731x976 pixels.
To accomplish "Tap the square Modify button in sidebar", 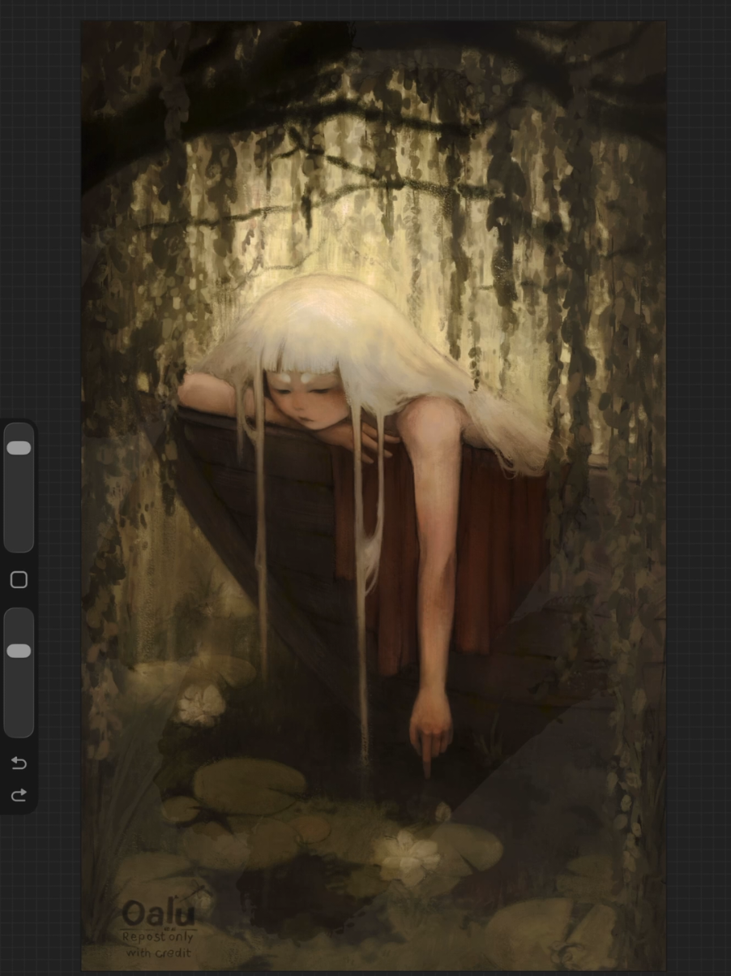I will [19, 579].
